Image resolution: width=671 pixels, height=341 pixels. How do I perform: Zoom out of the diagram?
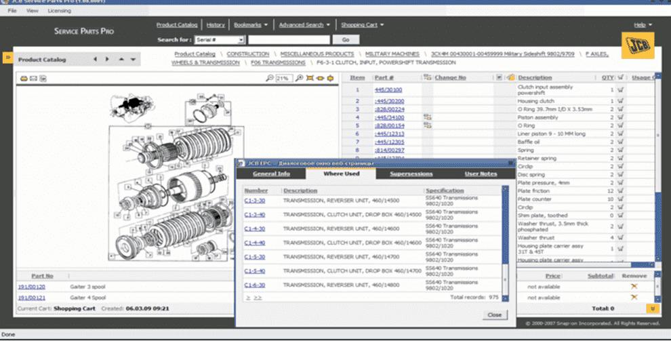(x=270, y=78)
